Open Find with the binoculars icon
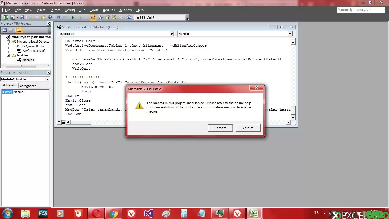This screenshot has width=389, height=219. click(x=50, y=17)
